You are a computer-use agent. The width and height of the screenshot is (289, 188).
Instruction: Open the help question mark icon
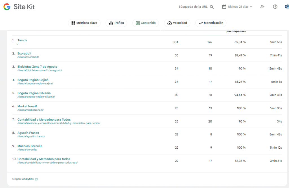(275, 7)
